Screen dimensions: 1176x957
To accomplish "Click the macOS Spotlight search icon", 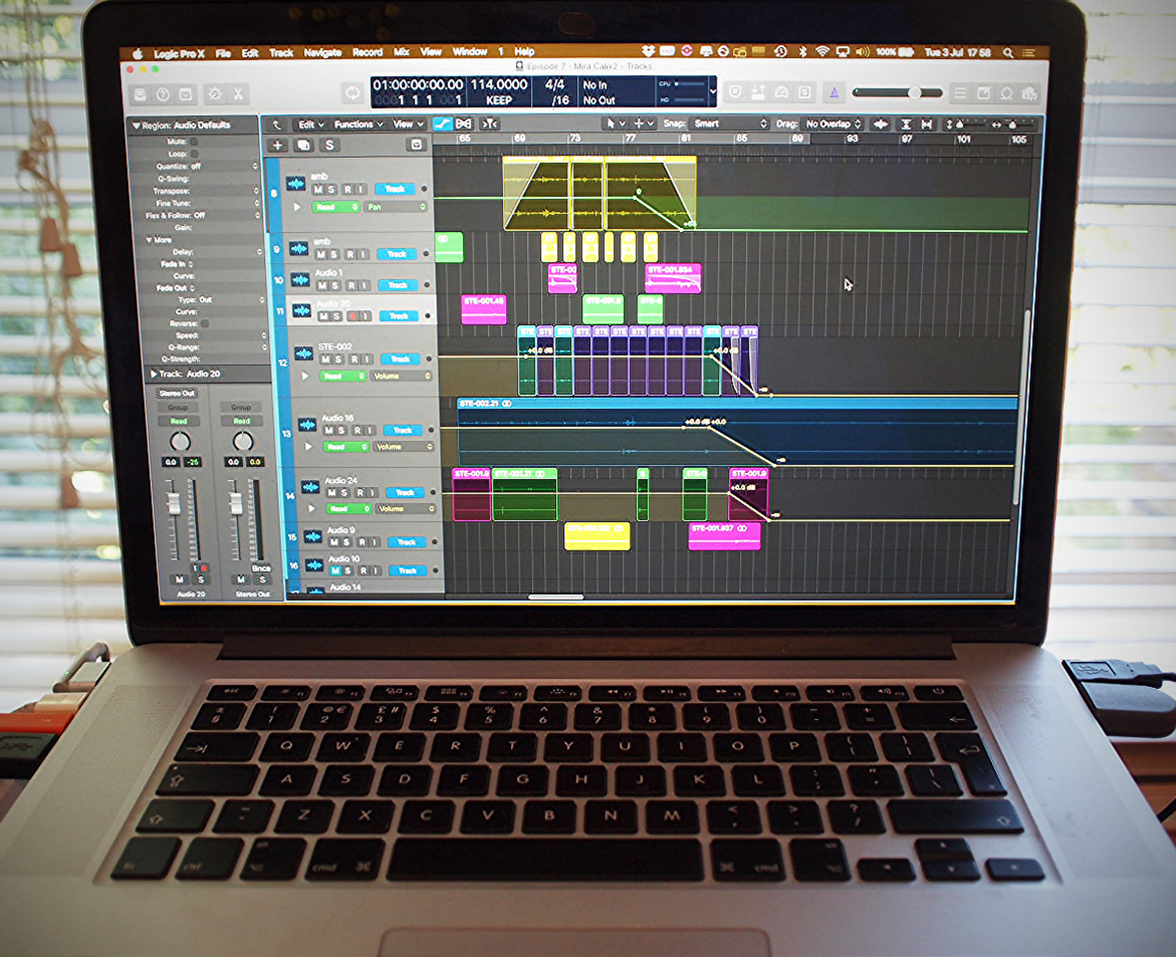I will (1008, 53).
